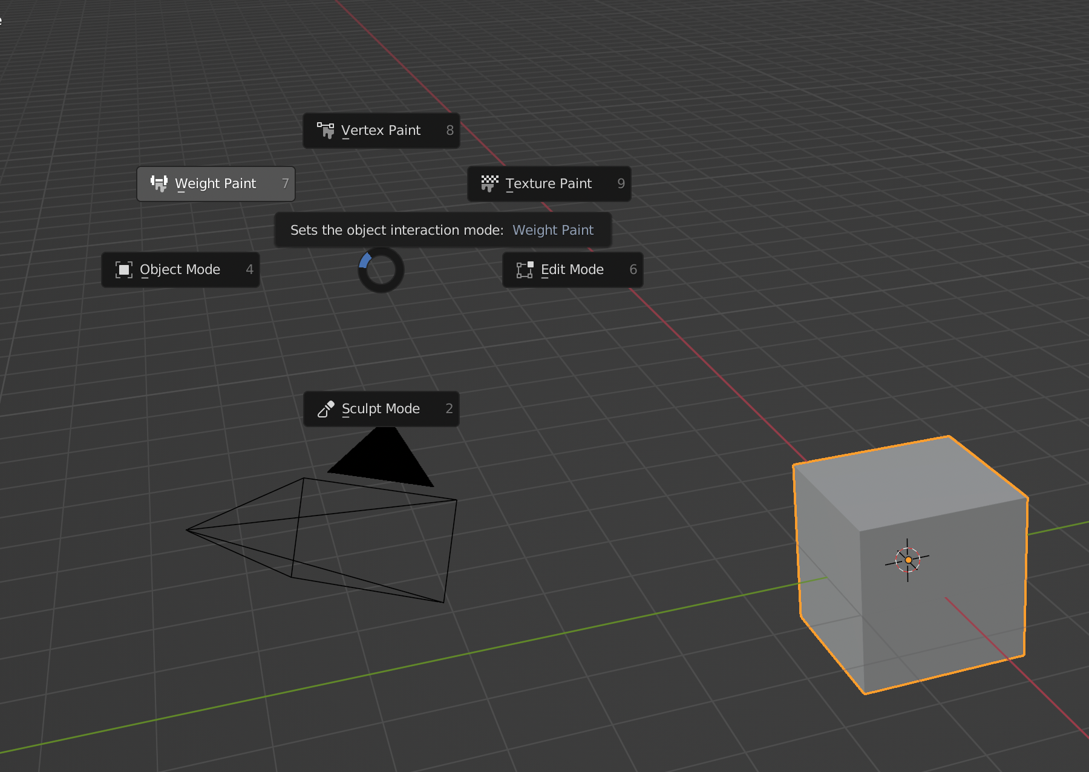This screenshot has height=772, width=1089.
Task: Activate Sculpt Mode option
Action: (381, 409)
